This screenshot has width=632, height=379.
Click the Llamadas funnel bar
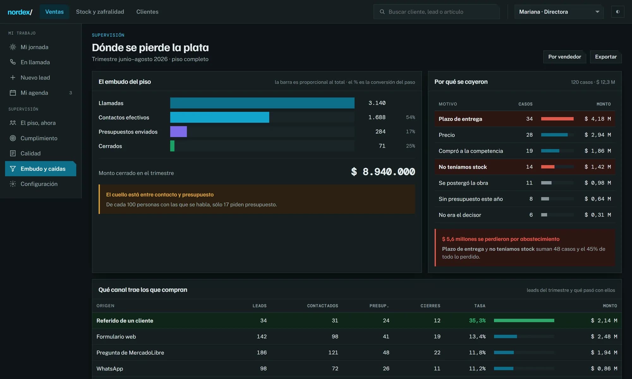point(262,103)
